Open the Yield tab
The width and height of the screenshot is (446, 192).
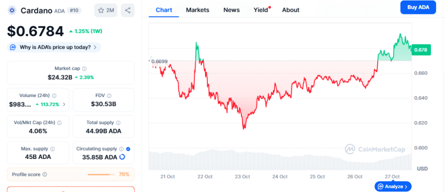click(261, 10)
